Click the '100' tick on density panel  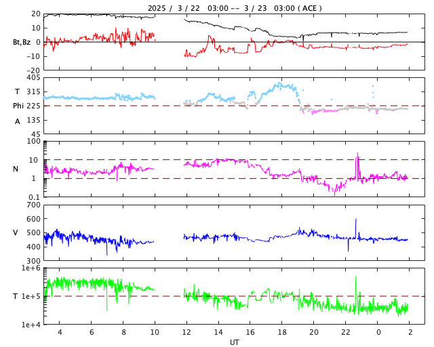tap(33, 141)
